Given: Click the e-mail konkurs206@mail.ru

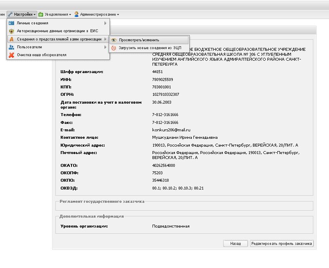Looking at the screenshot, I should (x=171, y=130).
